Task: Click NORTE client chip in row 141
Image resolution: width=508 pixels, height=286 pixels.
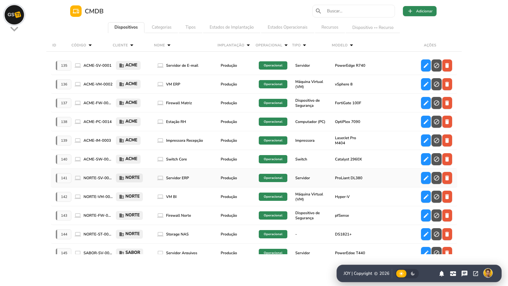Action: tap(129, 178)
